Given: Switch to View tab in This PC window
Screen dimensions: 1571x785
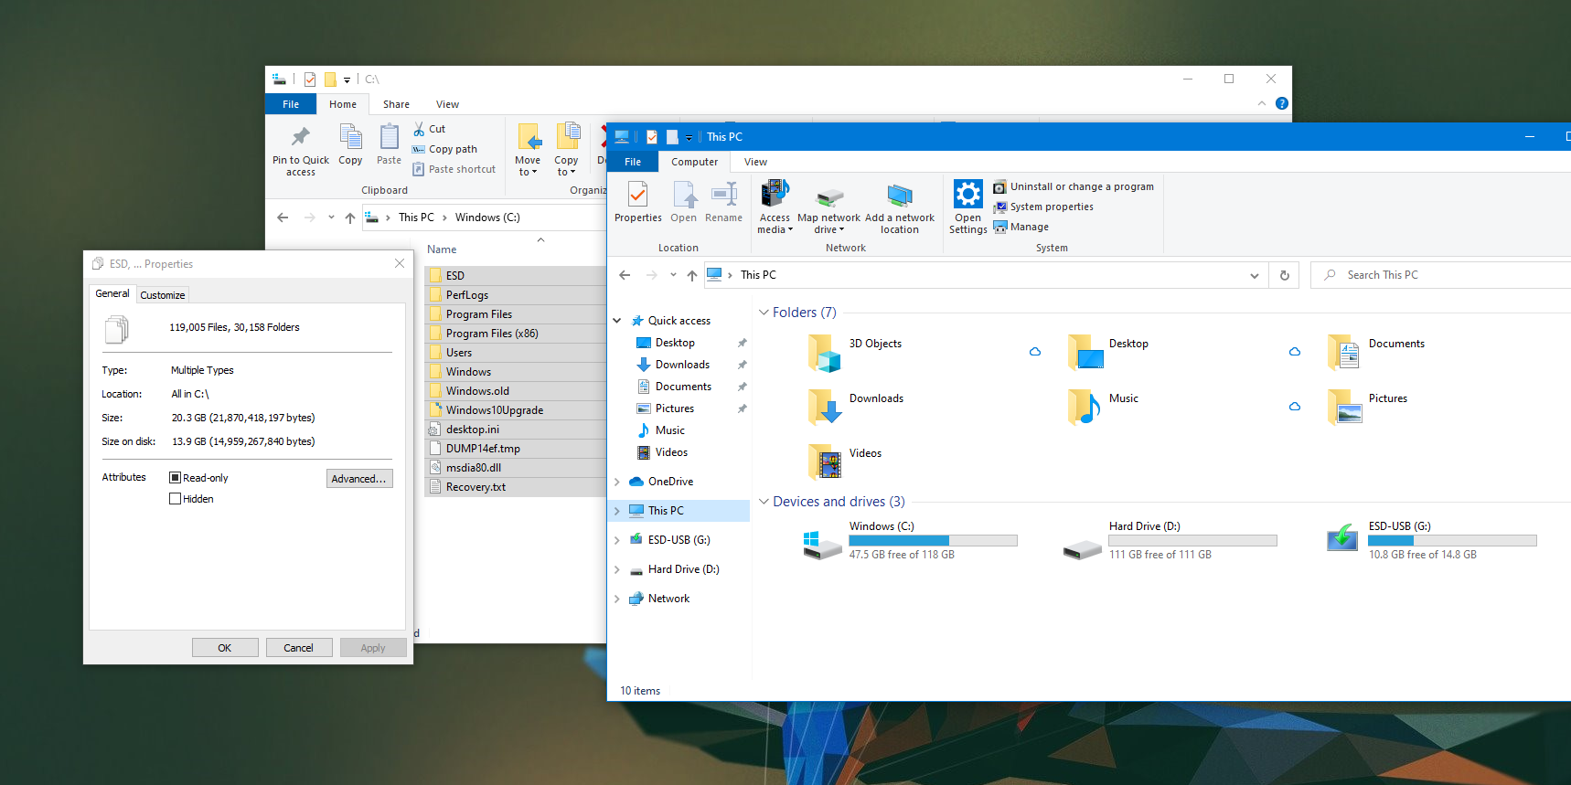Looking at the screenshot, I should [x=755, y=162].
